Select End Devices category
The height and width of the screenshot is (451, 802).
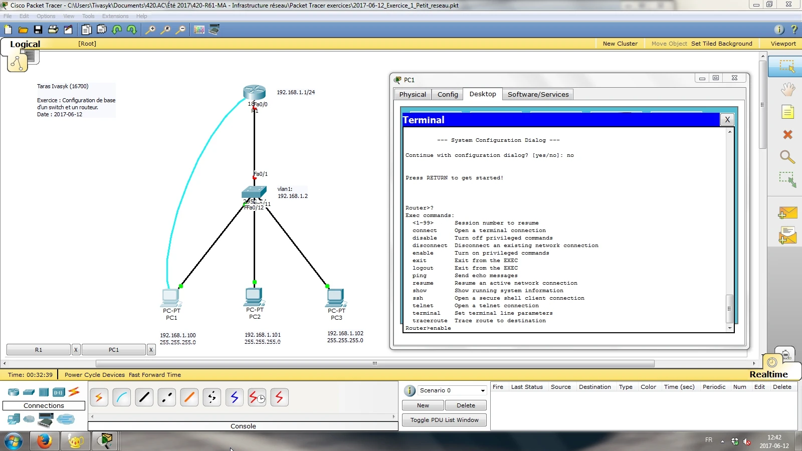14,419
